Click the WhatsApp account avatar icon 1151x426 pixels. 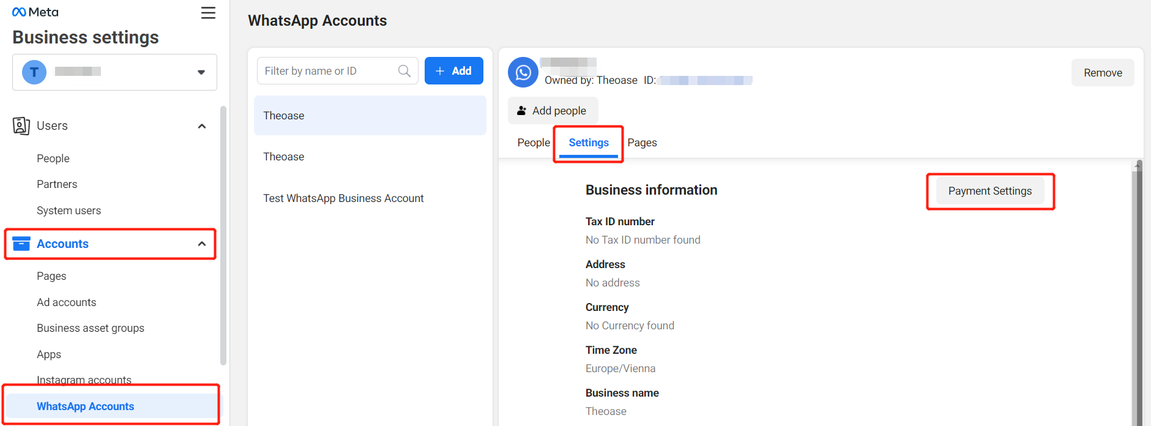(523, 73)
